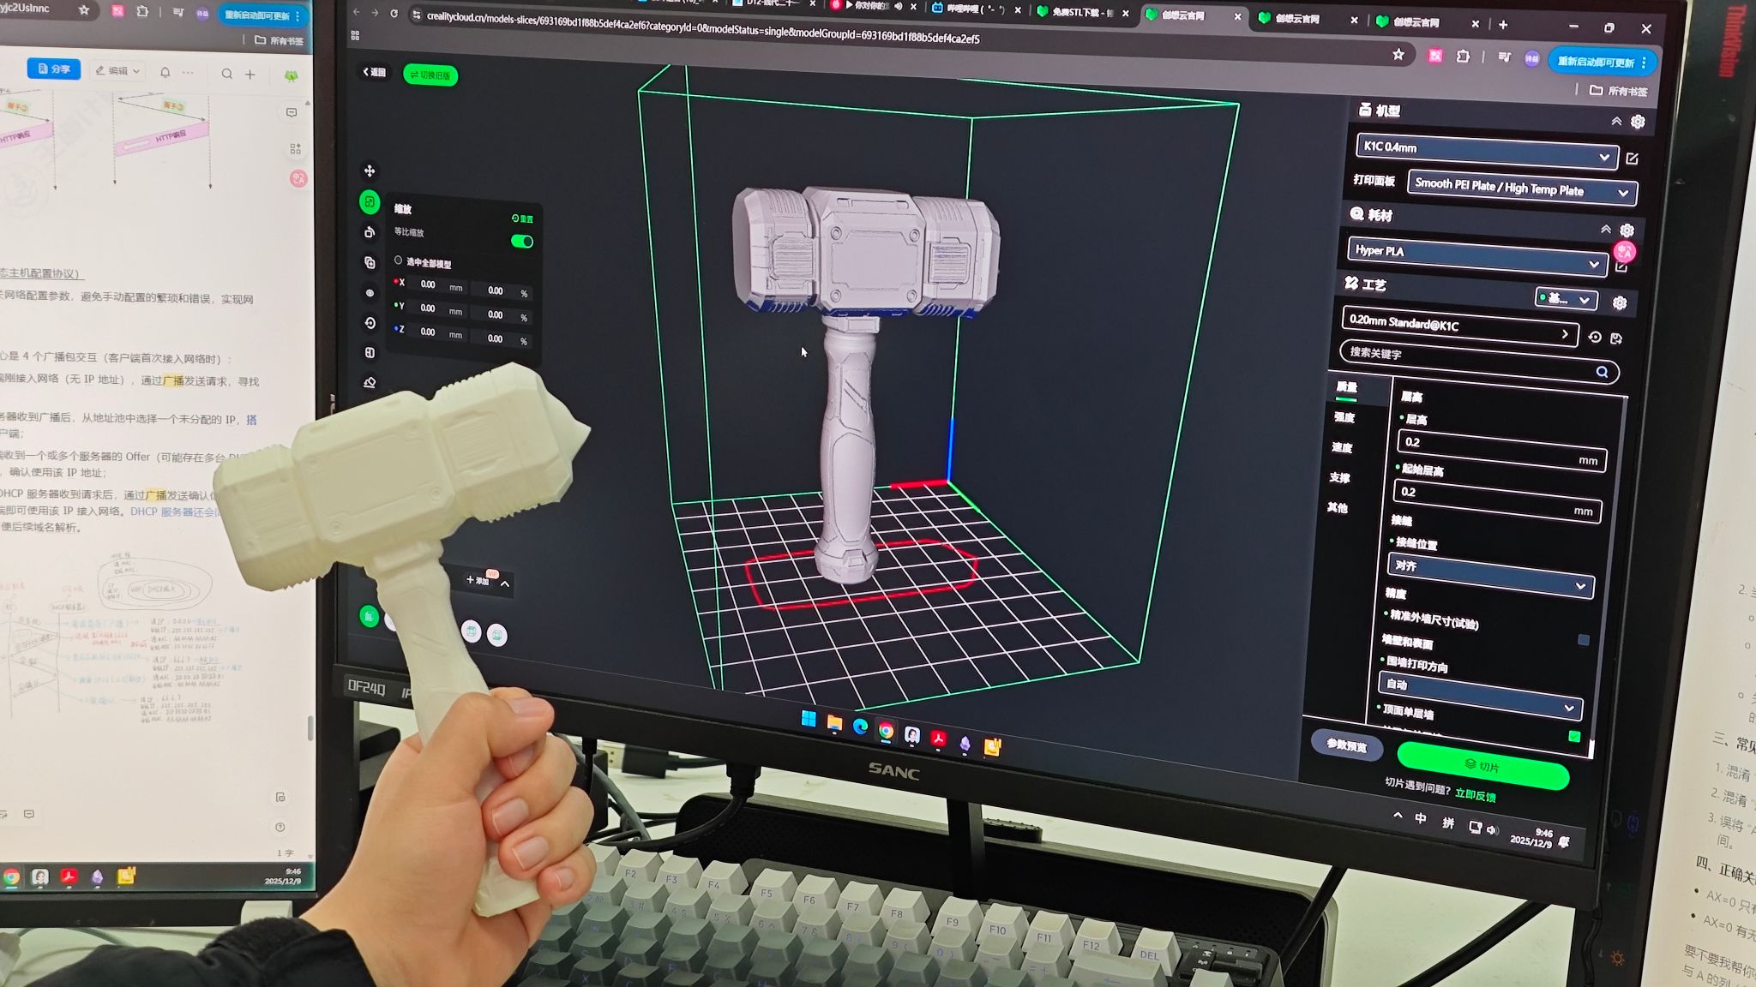Image resolution: width=1756 pixels, height=987 pixels.
Task: Open Microsoft Edge from the taskbar
Action: (x=860, y=727)
